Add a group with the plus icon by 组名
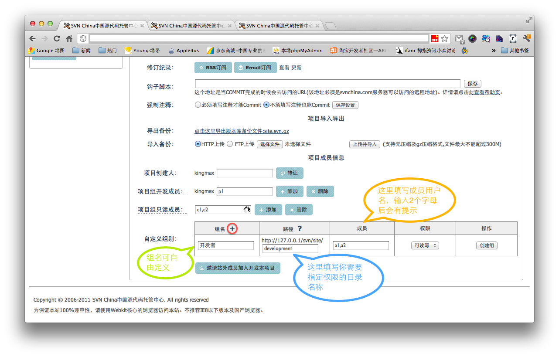559x357 pixels. 232,228
